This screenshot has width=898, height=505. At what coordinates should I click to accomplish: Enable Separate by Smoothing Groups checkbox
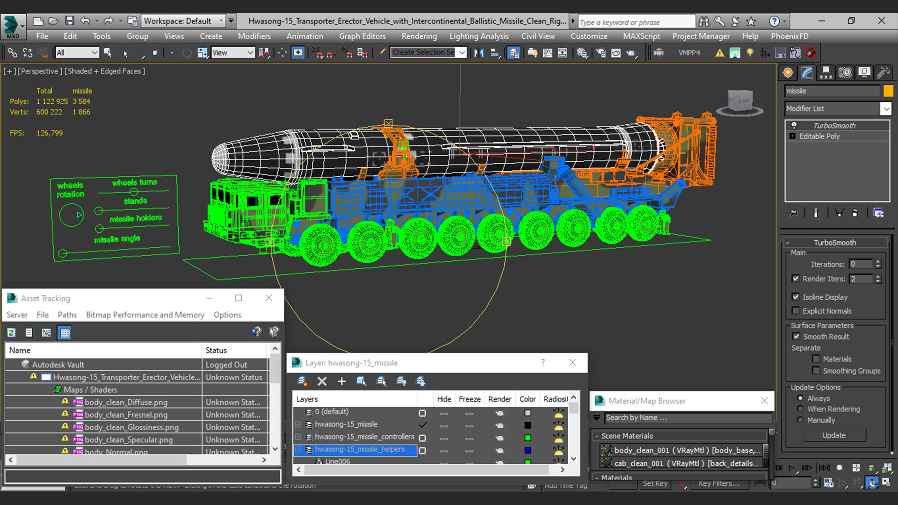click(816, 370)
